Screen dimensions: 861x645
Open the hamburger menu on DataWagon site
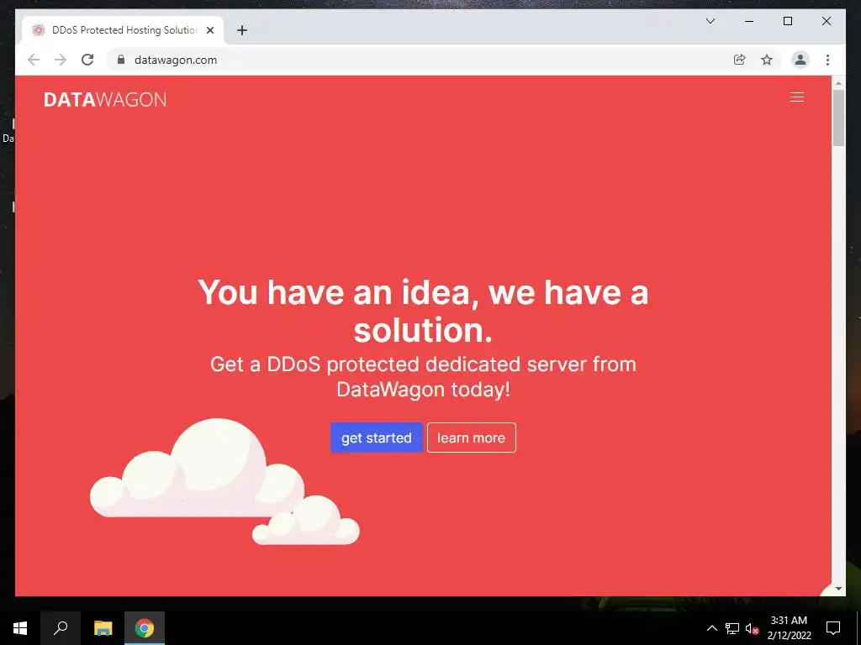797,97
